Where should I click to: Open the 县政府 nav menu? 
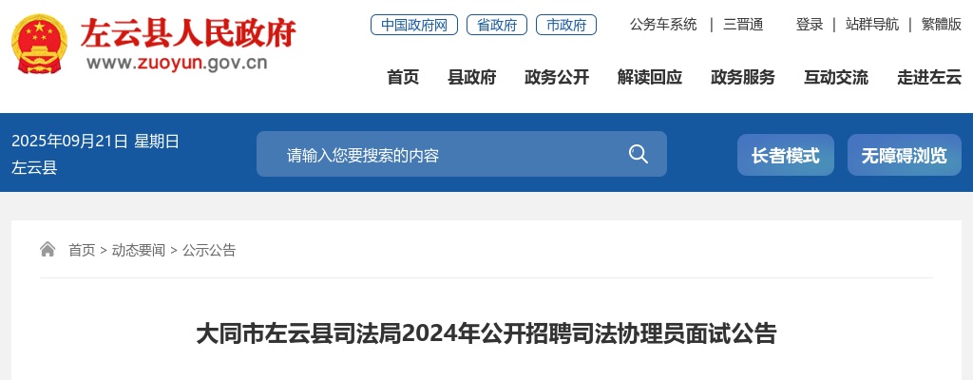tap(471, 77)
